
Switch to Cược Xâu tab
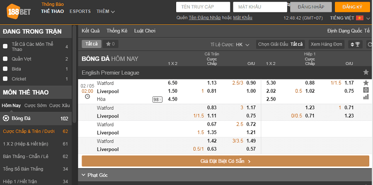tap(59, 106)
